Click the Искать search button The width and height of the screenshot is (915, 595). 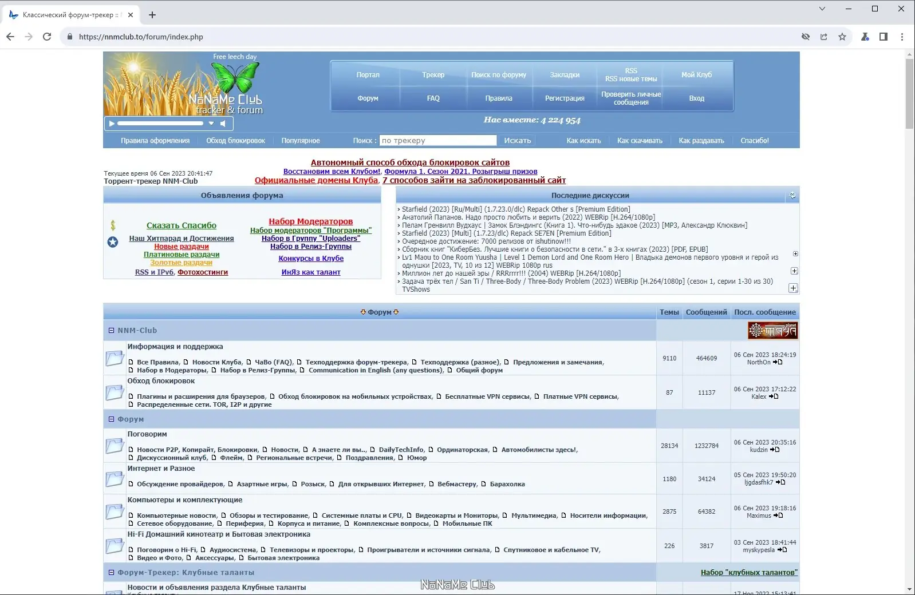tap(518, 140)
